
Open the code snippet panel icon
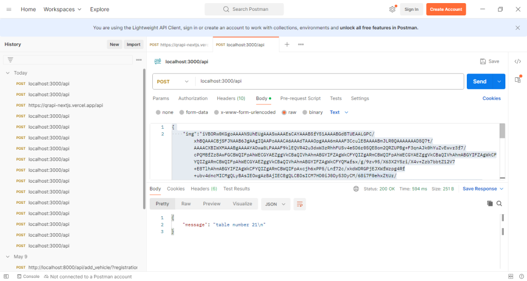coord(518,62)
